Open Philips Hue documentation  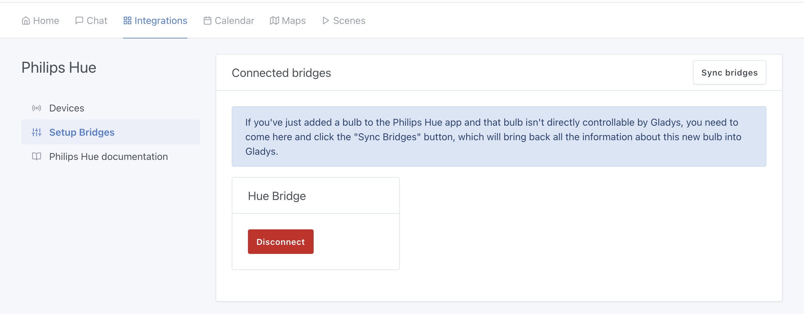point(108,157)
